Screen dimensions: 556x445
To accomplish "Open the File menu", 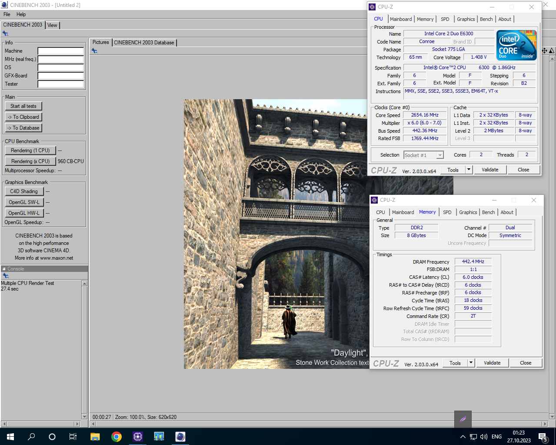I will point(7,14).
